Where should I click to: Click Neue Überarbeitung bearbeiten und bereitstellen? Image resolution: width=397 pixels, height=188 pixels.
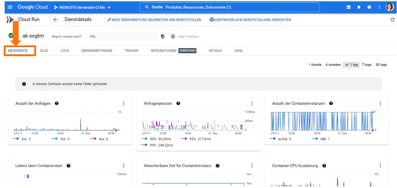click(x=154, y=20)
